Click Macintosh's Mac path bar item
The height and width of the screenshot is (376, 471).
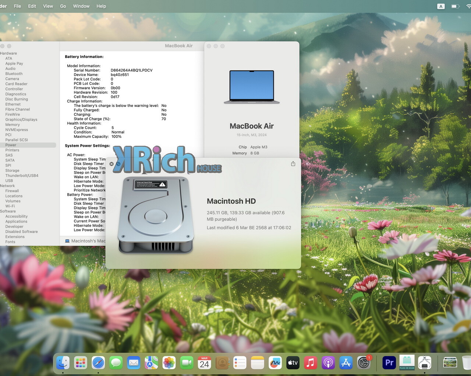click(x=85, y=241)
